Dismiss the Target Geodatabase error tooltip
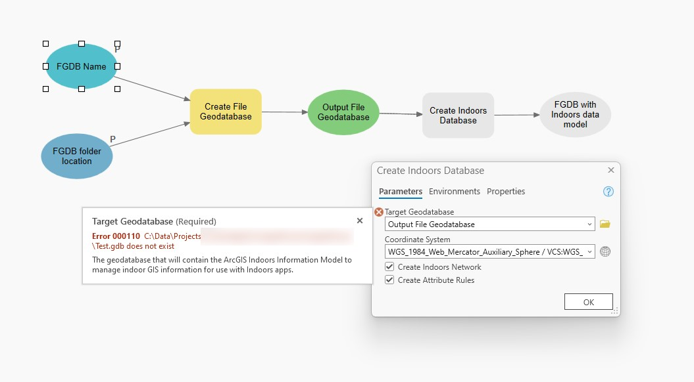Screen dimensions: 694x382 360,221
